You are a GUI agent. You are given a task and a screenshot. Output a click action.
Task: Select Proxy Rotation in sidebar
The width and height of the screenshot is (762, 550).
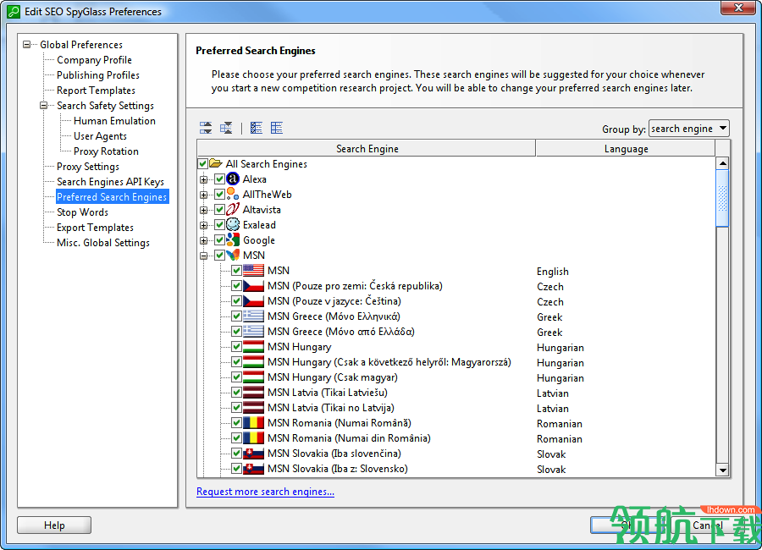(x=106, y=151)
